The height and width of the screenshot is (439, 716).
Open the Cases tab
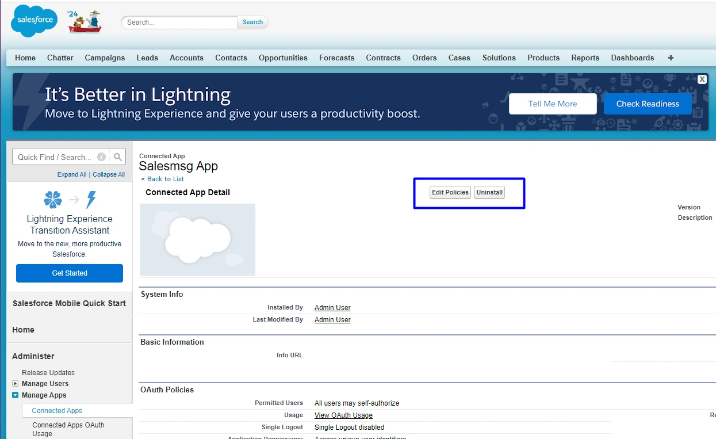[460, 58]
